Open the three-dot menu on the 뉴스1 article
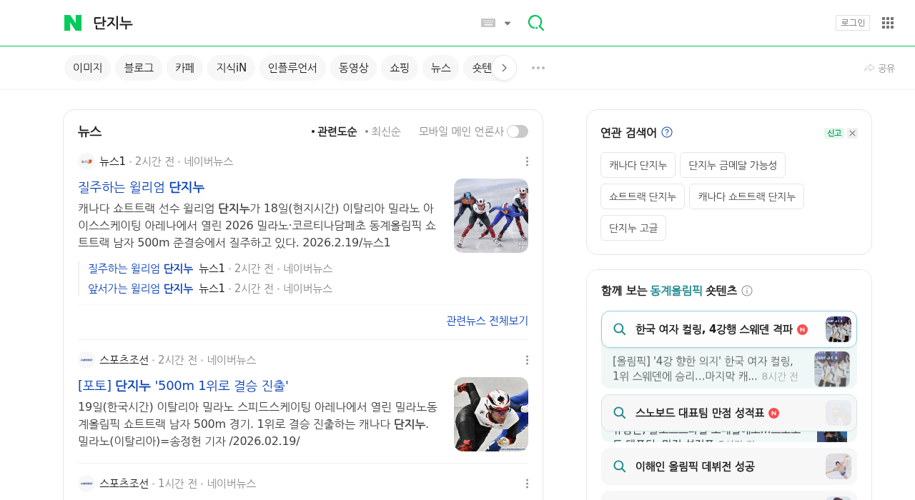The height and width of the screenshot is (500, 915). point(527,161)
